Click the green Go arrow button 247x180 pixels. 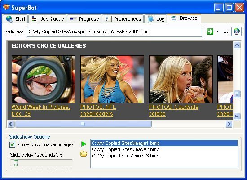tap(210, 31)
